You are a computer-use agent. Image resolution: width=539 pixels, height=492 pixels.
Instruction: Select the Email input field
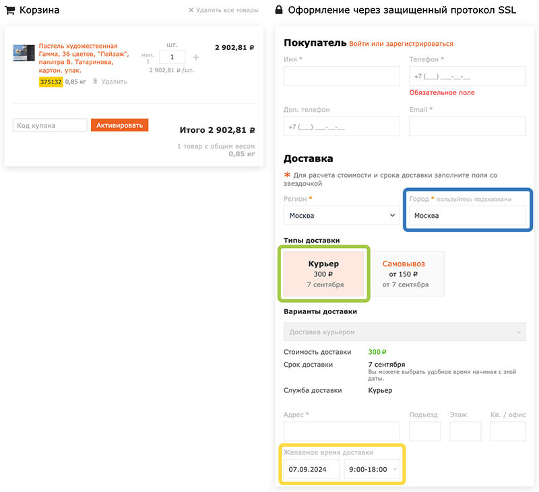467,127
